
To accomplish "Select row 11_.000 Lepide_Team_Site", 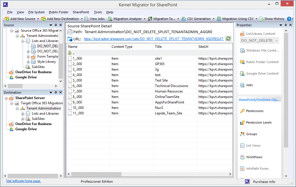I will (149, 113).
